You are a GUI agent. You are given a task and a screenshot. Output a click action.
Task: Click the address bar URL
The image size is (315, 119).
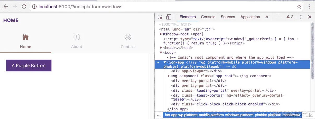[x=80, y=7]
